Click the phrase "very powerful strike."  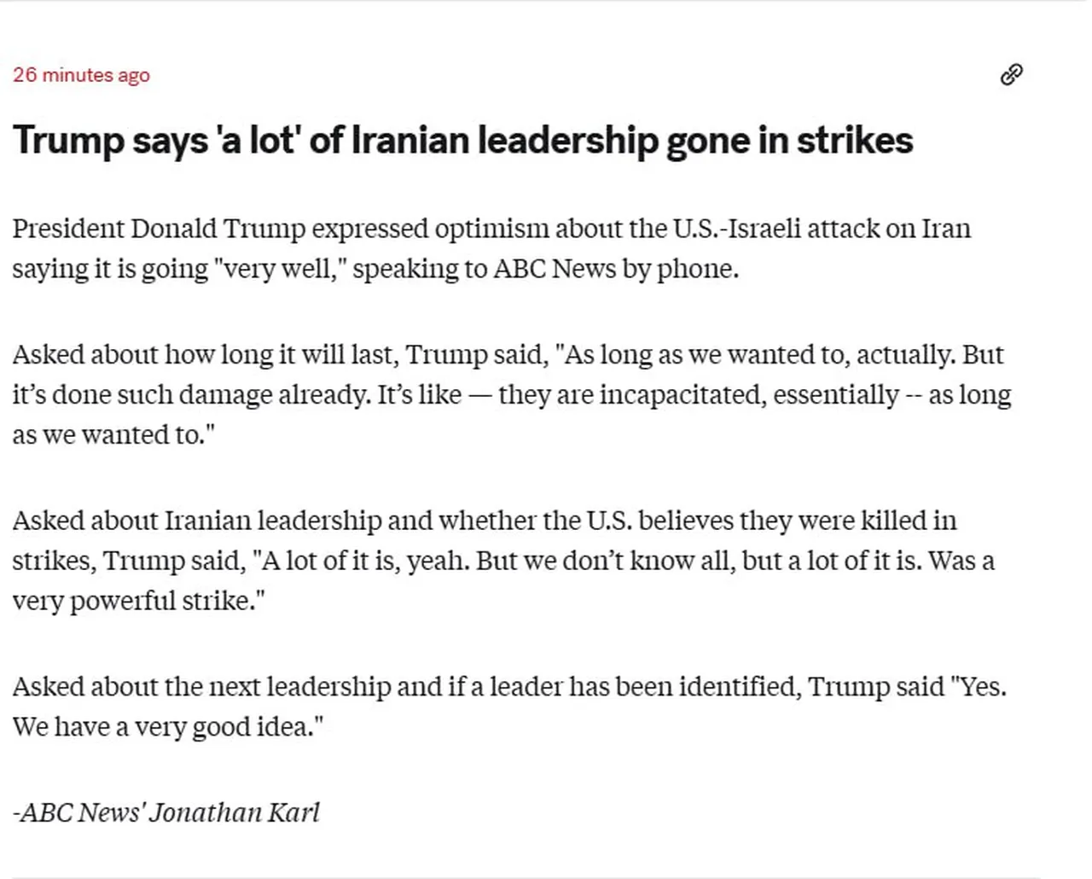(x=138, y=601)
